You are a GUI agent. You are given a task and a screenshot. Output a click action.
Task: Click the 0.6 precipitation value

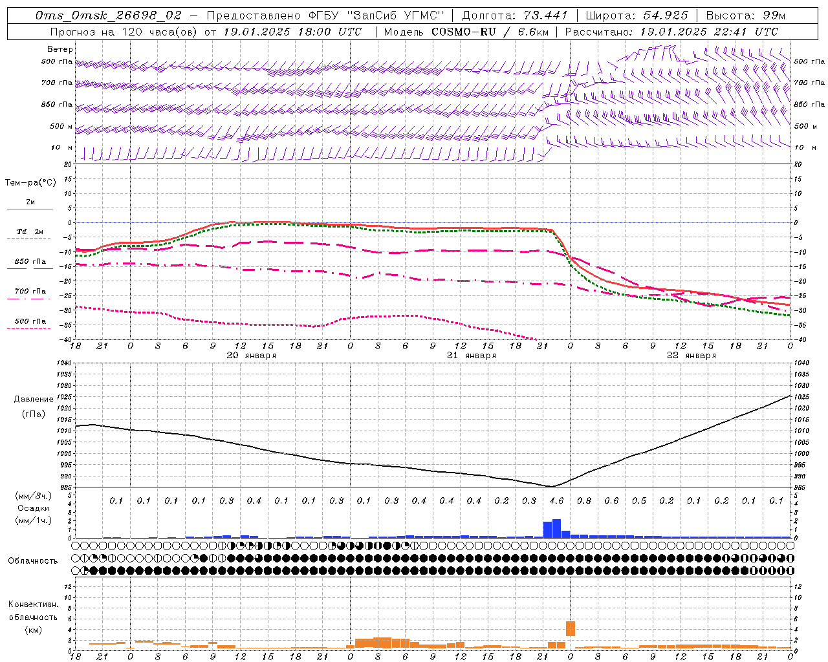(x=611, y=500)
